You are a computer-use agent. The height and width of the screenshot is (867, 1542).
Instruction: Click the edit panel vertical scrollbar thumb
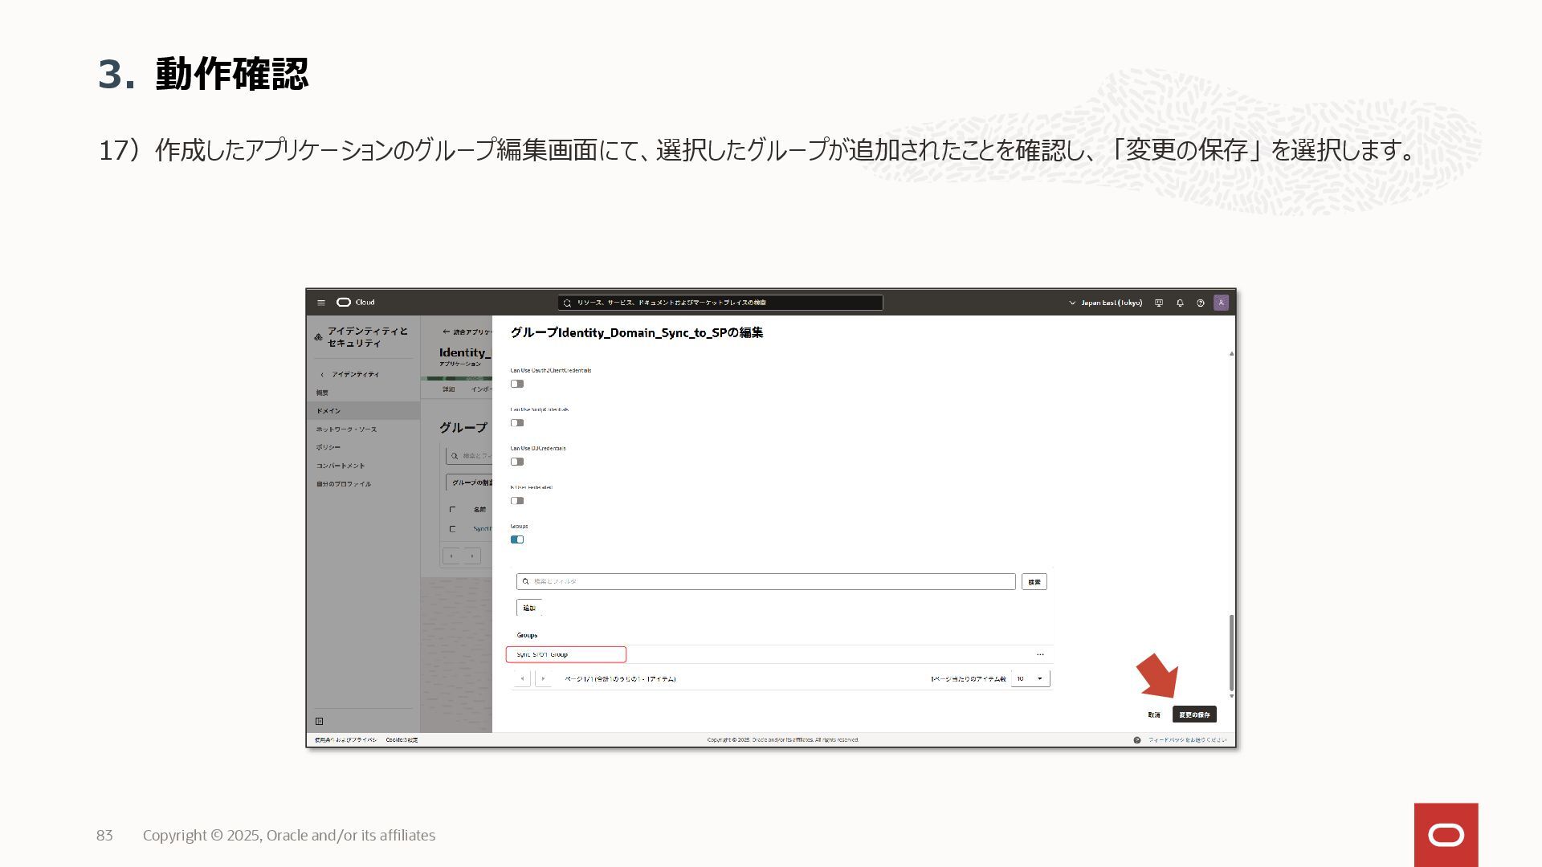(x=1231, y=652)
